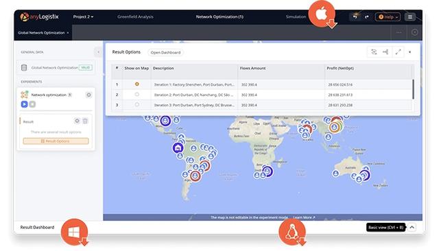Close the Global Network Optimization tab
Screen dimensions: 439x251
coord(68,33)
